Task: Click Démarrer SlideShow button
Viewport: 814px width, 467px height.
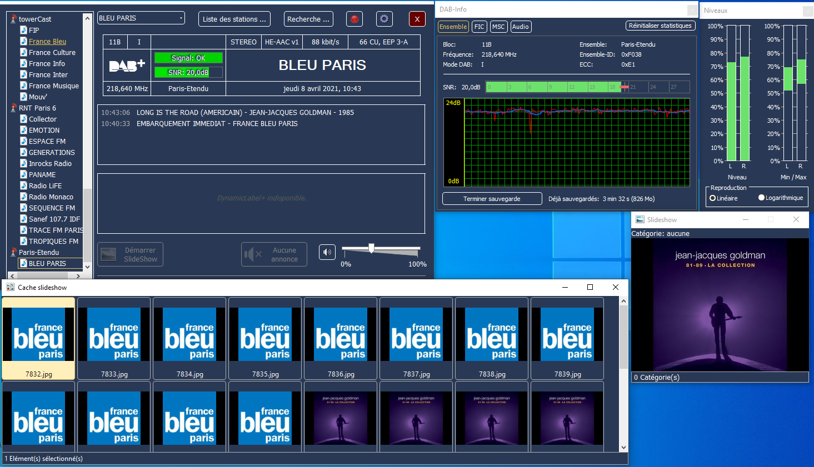Action: [x=130, y=254]
